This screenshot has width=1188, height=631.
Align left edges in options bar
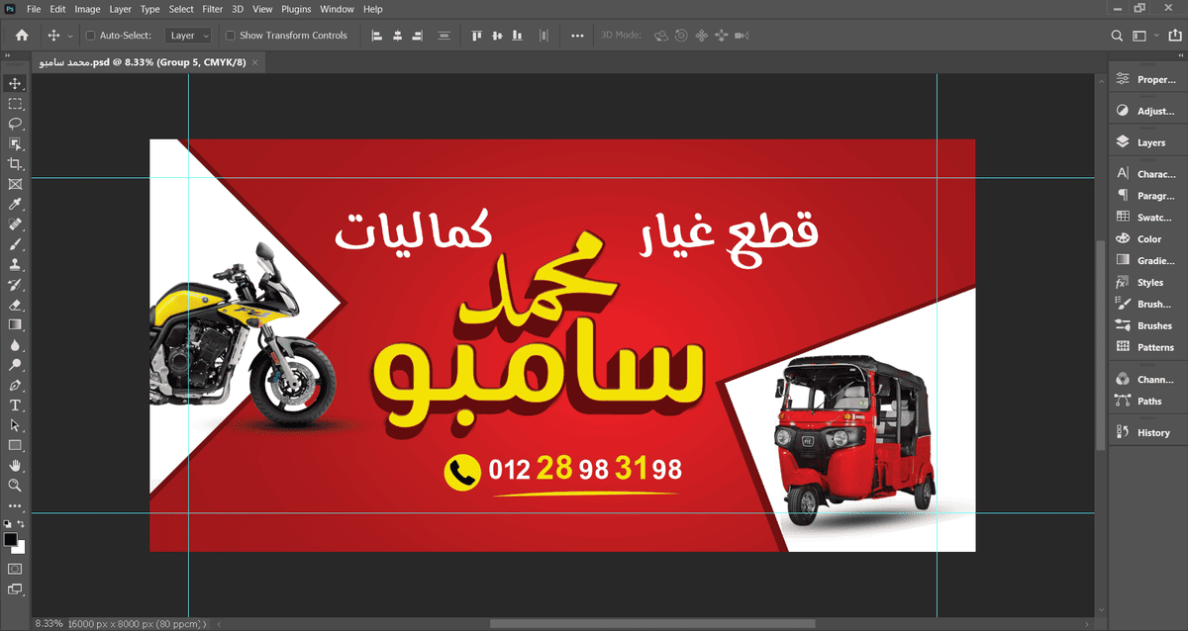click(x=377, y=36)
